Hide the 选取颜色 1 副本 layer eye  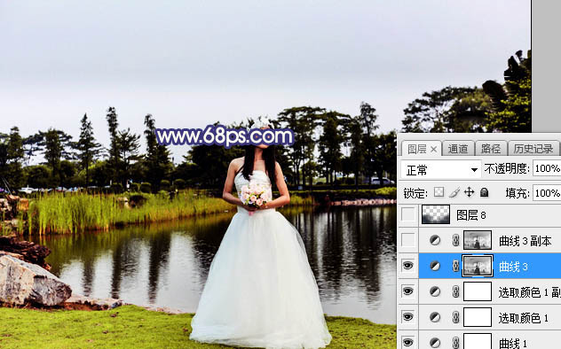click(x=407, y=291)
